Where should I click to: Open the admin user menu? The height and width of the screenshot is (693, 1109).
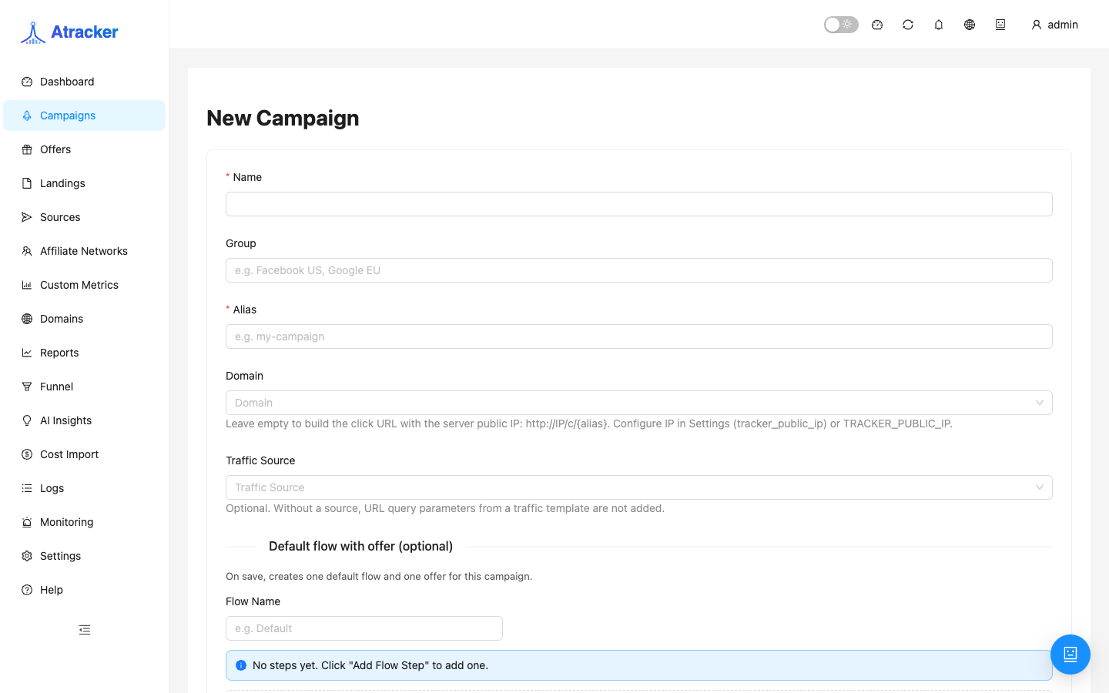pyautogui.click(x=1054, y=25)
